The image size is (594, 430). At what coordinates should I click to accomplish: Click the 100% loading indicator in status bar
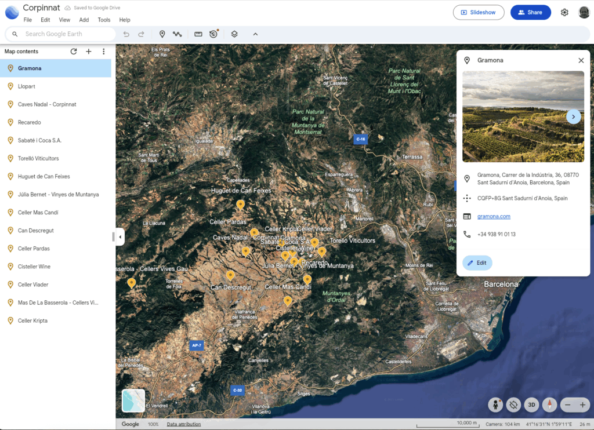coord(153,424)
